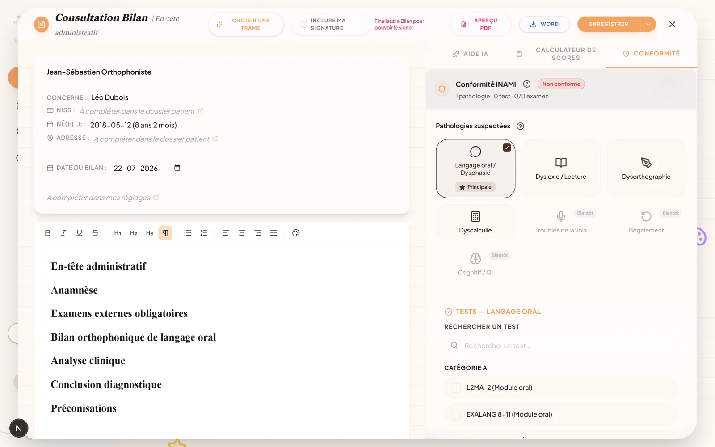Image resolution: width=715 pixels, height=447 pixels.
Task: Check the L2MA-2 (Module oral) test
Action: coord(456,388)
